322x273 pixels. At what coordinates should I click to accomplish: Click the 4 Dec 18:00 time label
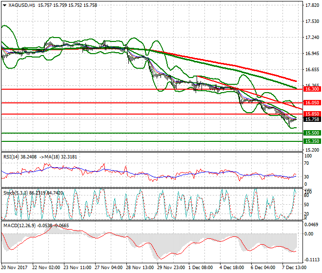coord(232,268)
